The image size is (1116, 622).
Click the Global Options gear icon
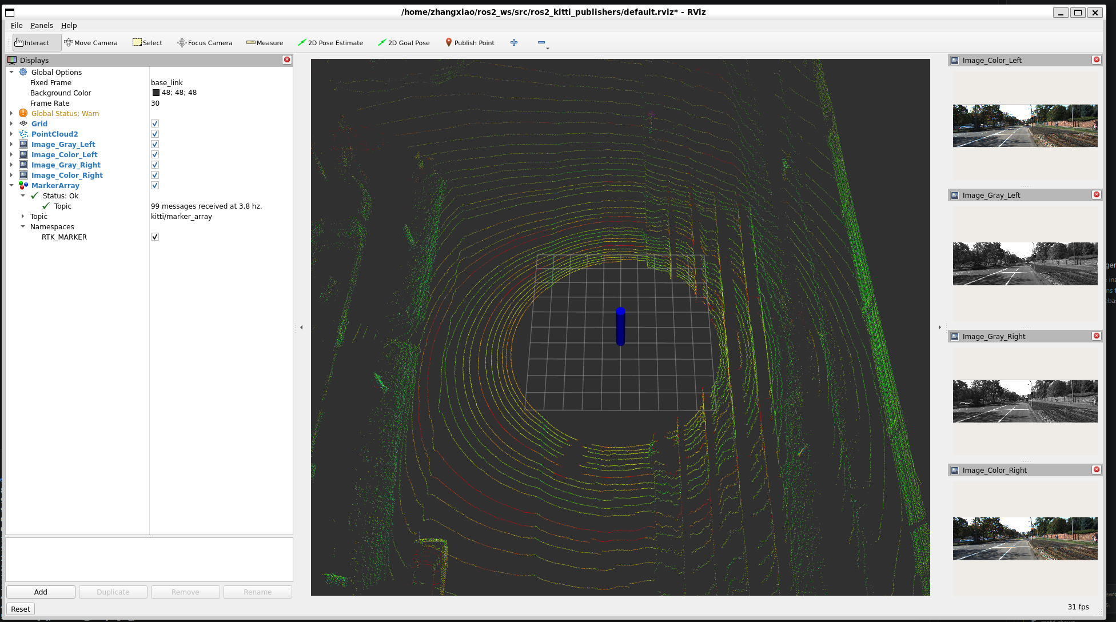[23, 72]
